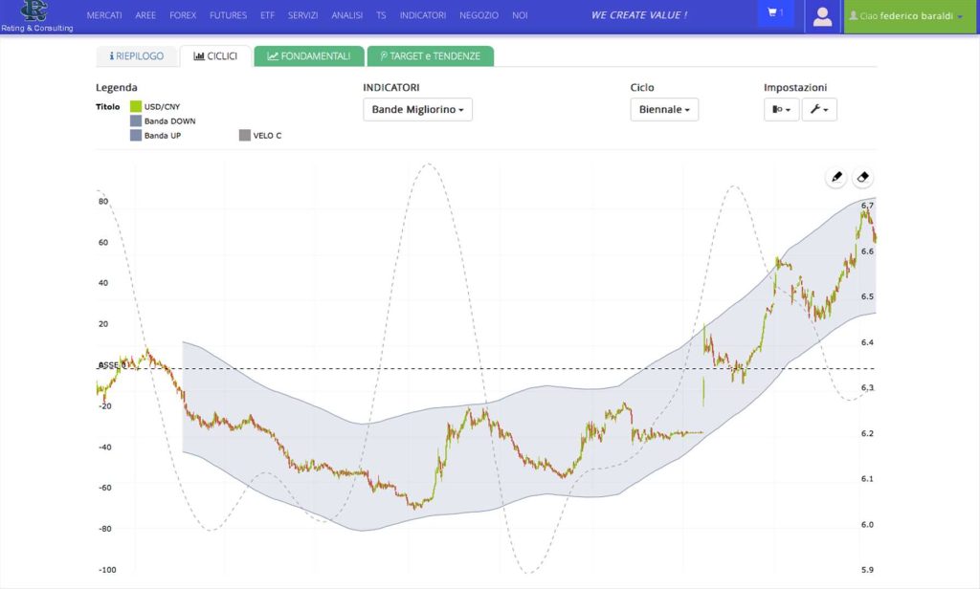Open the TARGET e TENDENZE tab

click(x=431, y=56)
